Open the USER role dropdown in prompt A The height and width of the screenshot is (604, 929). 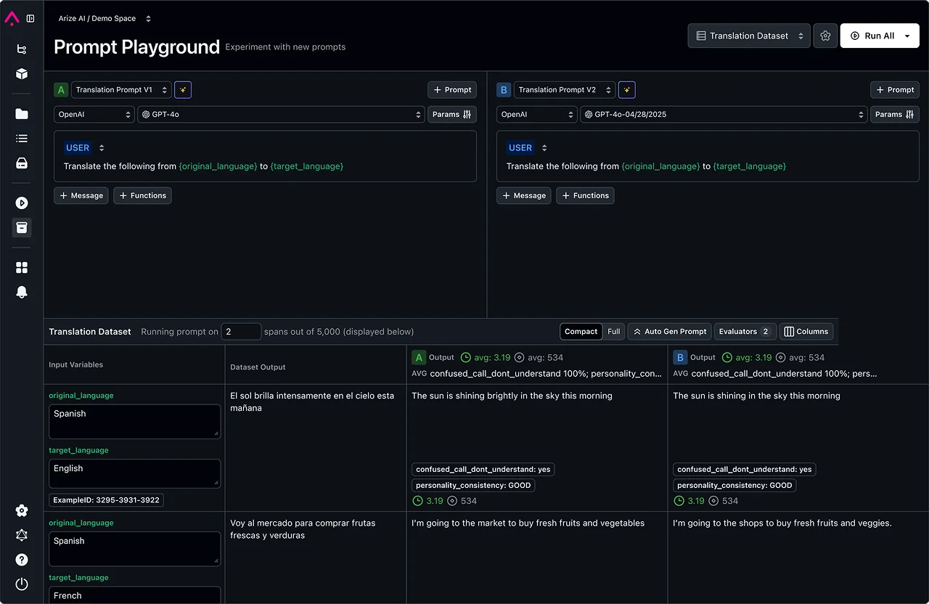85,147
